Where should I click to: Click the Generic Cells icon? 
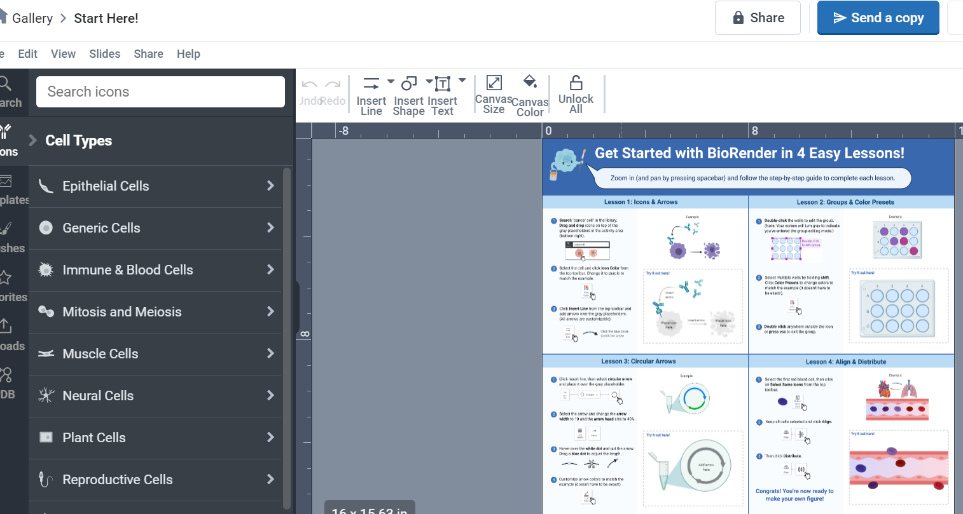point(46,227)
